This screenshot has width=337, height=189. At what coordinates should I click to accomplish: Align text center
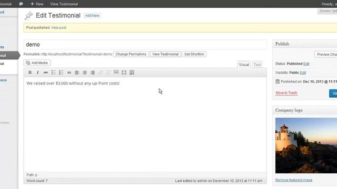click(x=85, y=72)
